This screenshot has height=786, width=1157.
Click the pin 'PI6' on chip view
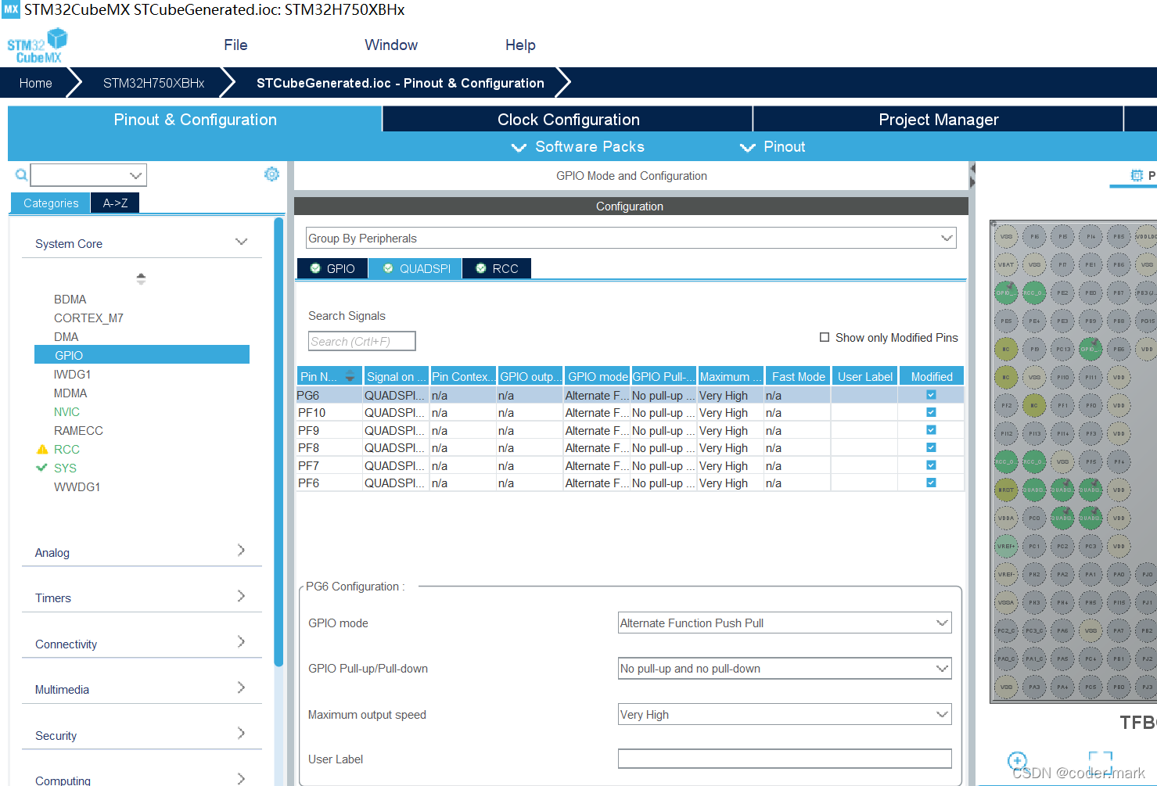click(1034, 236)
